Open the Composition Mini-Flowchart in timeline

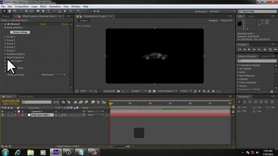[56, 102]
